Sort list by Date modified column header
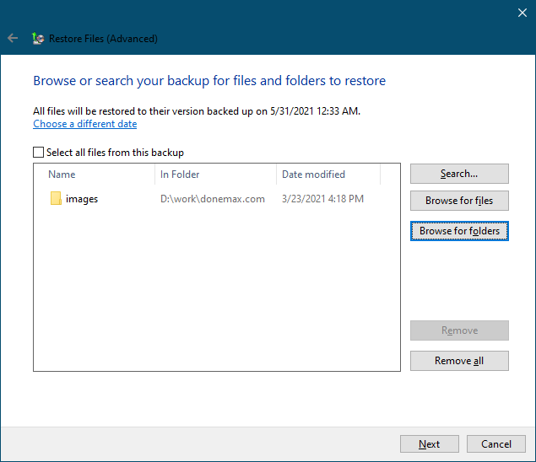This screenshot has height=462, width=536. pos(328,175)
